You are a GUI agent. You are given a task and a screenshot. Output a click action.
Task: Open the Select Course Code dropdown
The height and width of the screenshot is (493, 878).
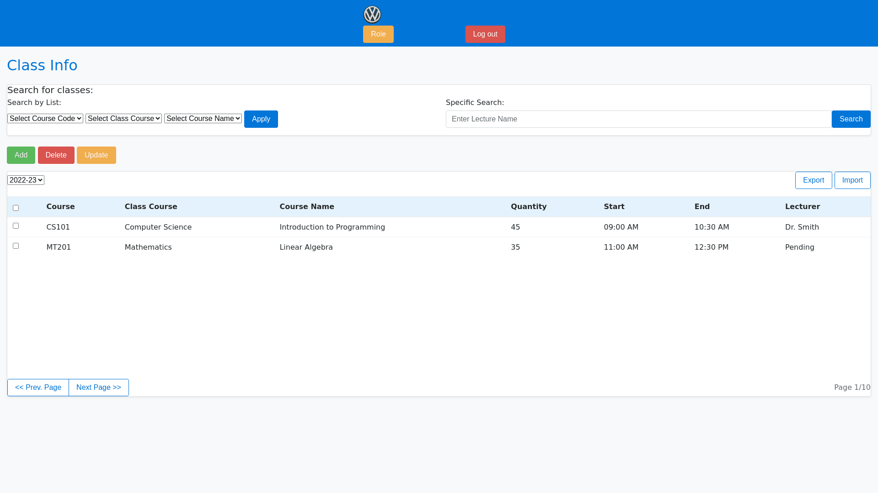point(45,118)
